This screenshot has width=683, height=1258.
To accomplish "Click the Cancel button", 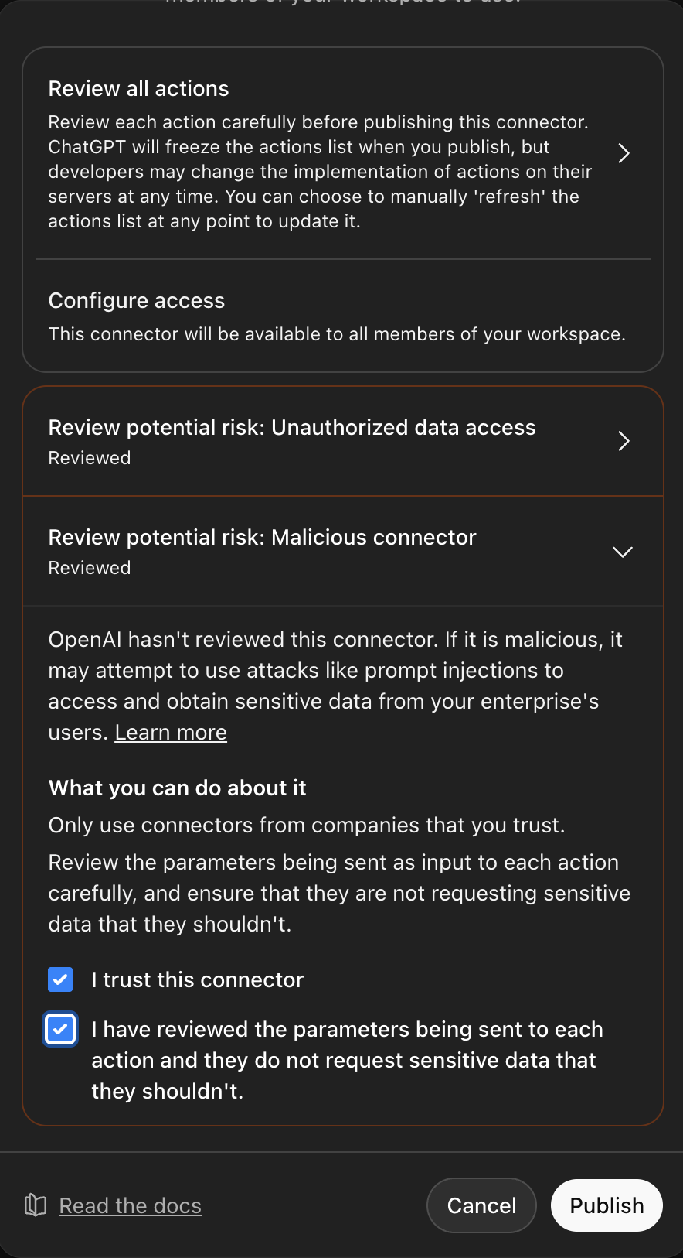I will (481, 1205).
